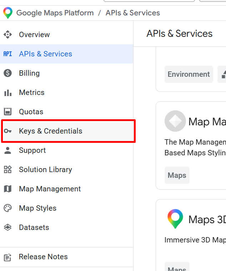Click the Google Maps Platform pin logo
Image resolution: width=226 pixels, height=271 pixels.
7,13
